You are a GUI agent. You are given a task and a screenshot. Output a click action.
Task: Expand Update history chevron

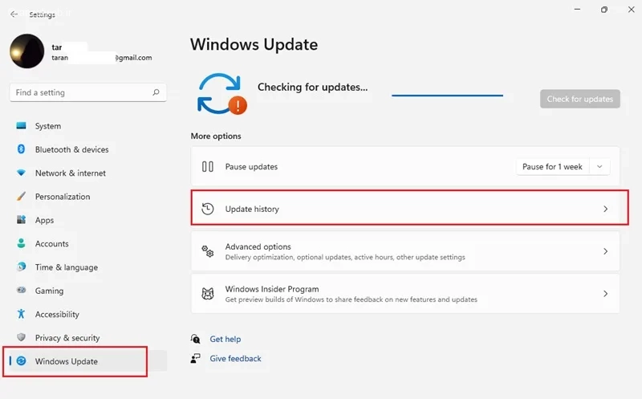point(605,209)
